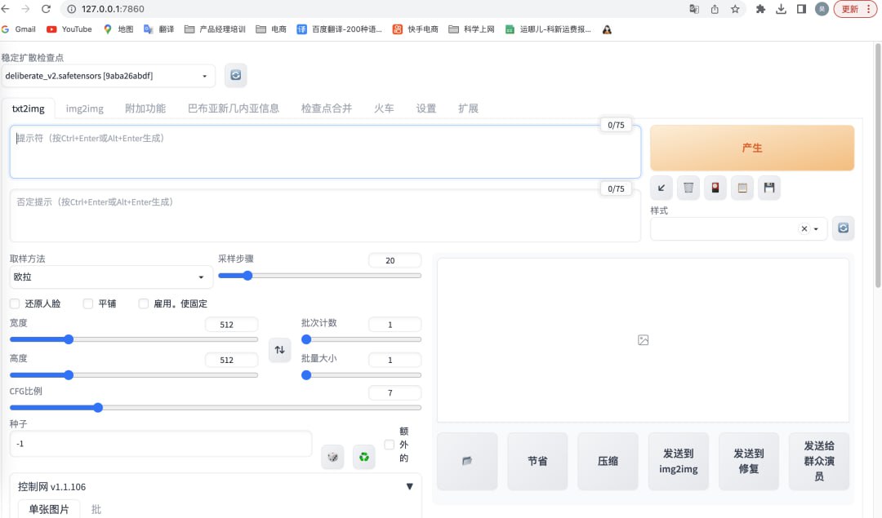Click the arrow icon to read last prompt parameters
Viewport: 882px width, 518px height.
point(661,188)
